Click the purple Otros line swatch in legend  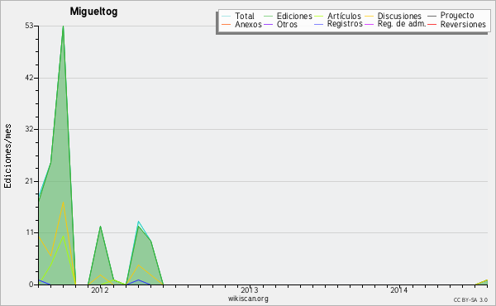(x=268, y=24)
